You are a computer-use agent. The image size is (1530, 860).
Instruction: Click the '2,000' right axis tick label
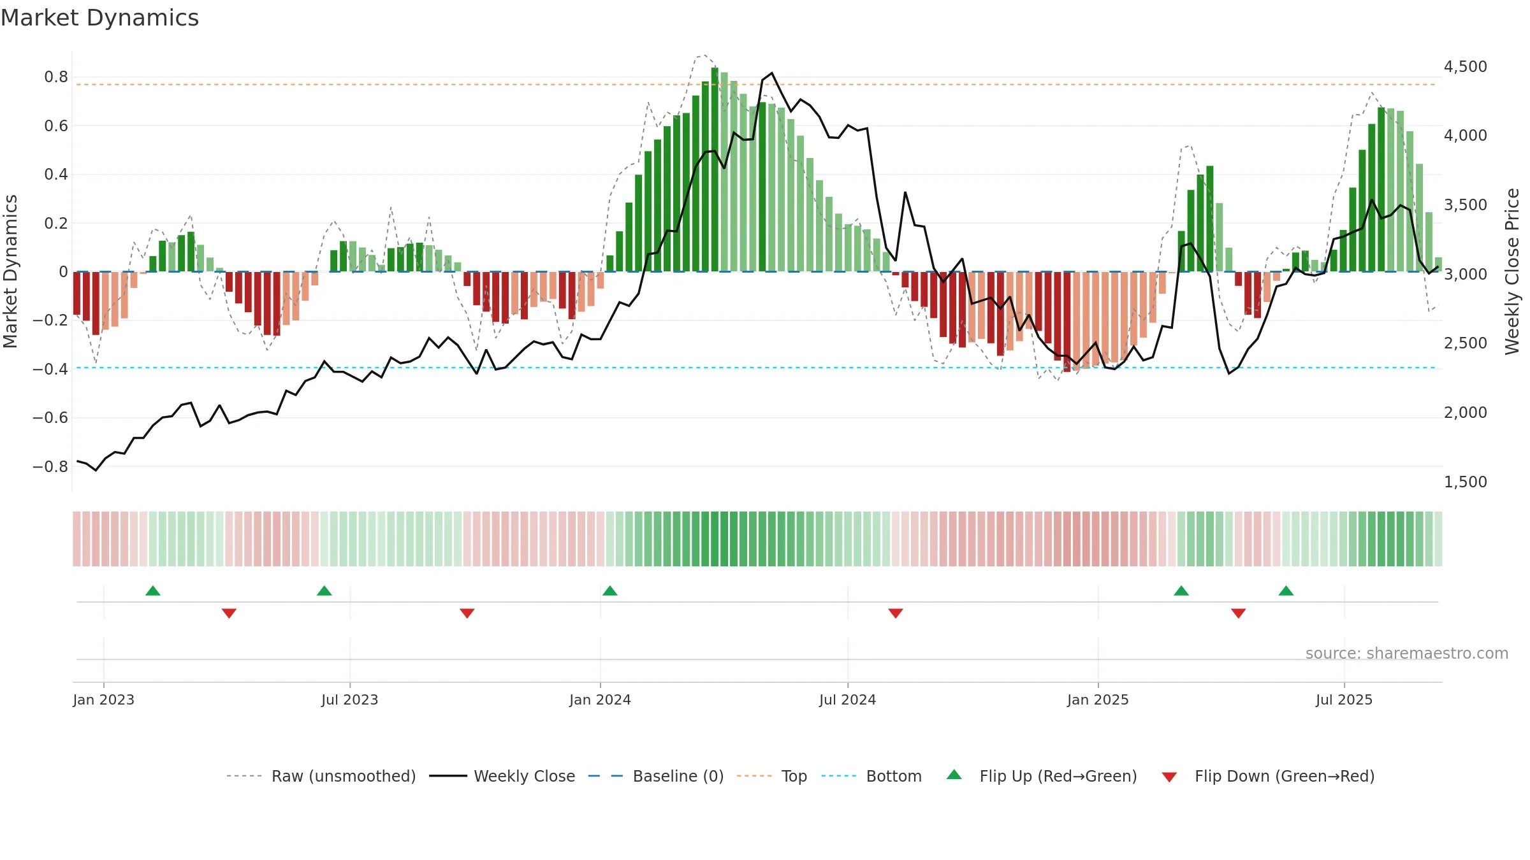[1466, 412]
